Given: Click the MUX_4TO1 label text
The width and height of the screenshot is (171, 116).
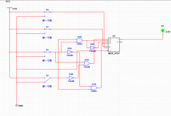Looking at the screenshot, I should point(114,54).
